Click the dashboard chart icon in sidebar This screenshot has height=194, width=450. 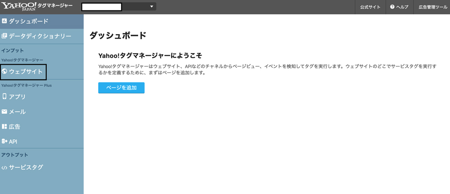coord(4,21)
